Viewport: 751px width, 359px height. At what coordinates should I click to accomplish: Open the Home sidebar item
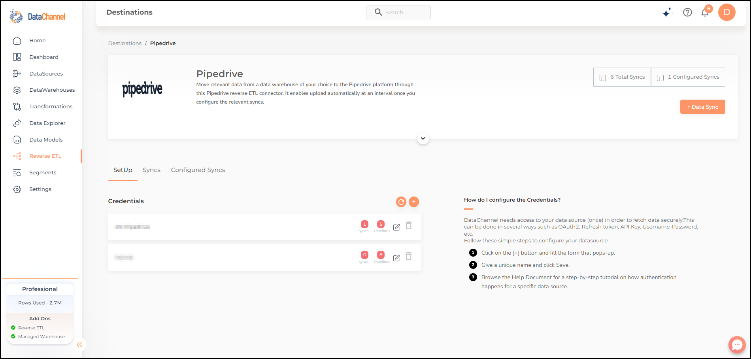[x=37, y=40]
